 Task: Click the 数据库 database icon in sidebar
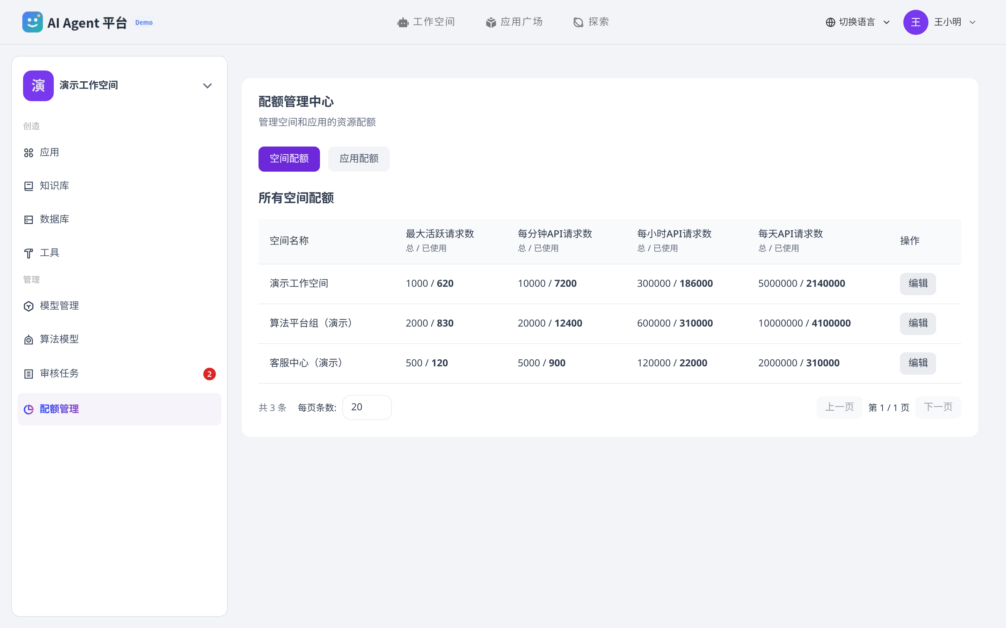[x=29, y=220]
